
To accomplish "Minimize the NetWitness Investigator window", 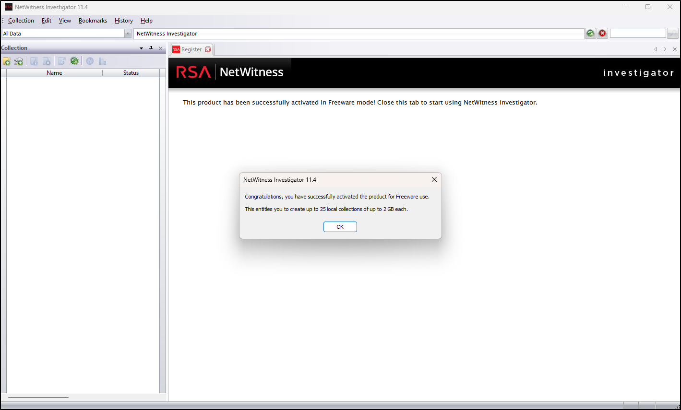I will [626, 7].
